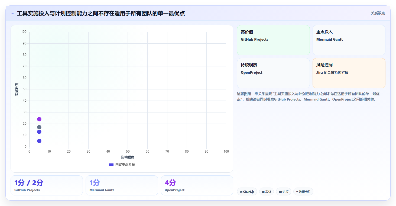This screenshot has width=396, height=206.
Task: Click the 关系散点 label at top right
Action: 378,13
